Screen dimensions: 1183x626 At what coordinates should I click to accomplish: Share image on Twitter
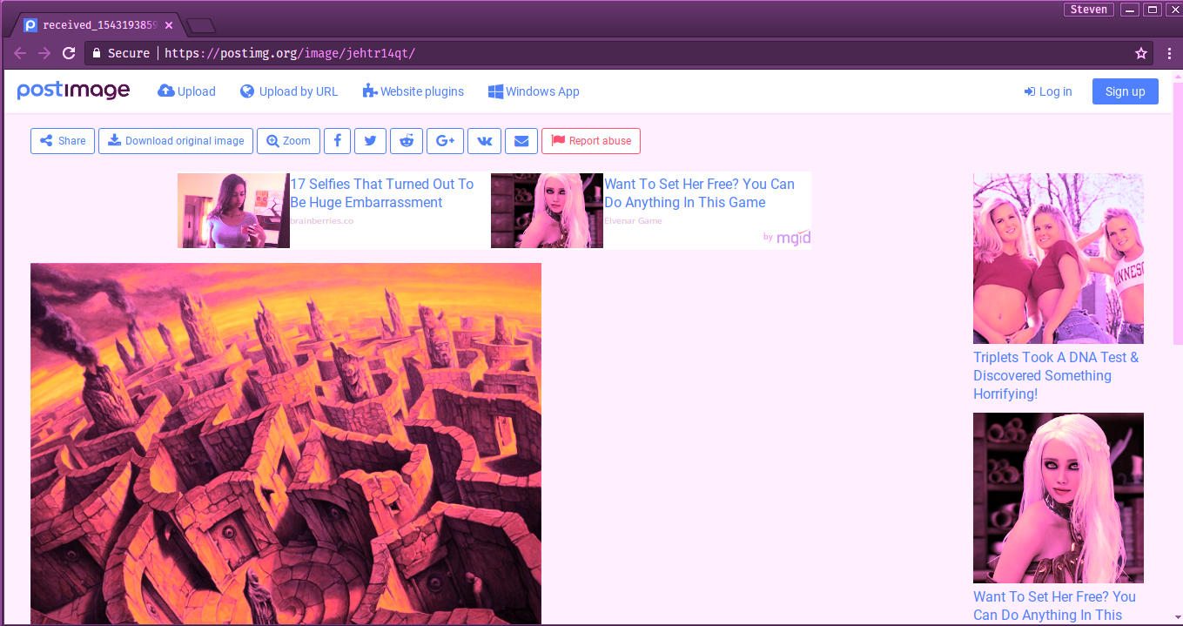click(370, 141)
